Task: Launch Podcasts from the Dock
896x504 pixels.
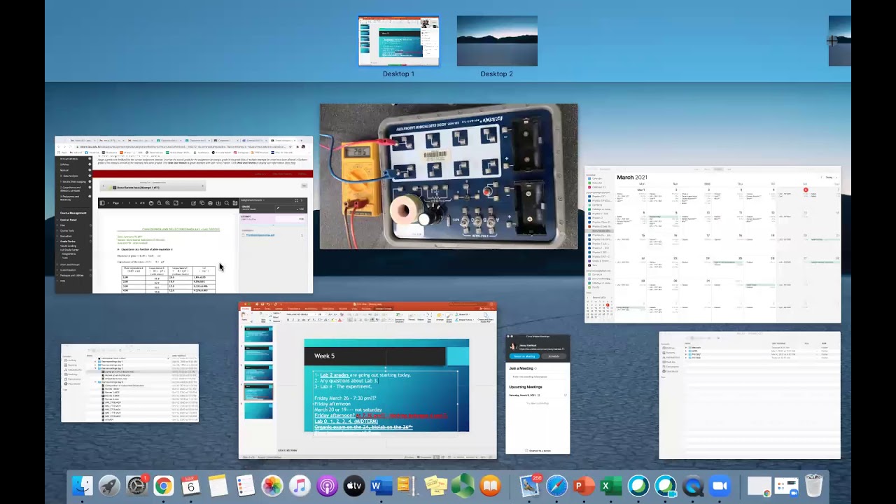Action: click(x=327, y=486)
